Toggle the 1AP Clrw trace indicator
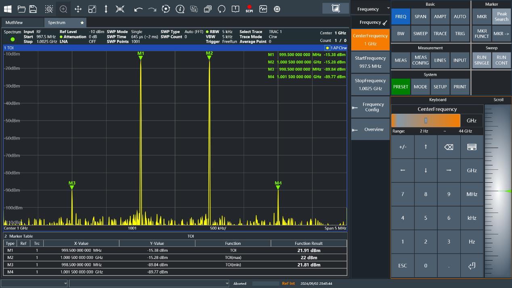Screen dimensions: 512x288 coord(336,48)
